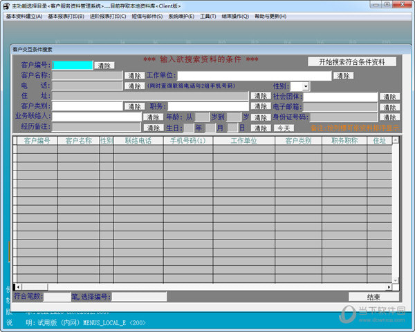
Task: Focus the 社会团体 input field
Action: tap(340, 97)
